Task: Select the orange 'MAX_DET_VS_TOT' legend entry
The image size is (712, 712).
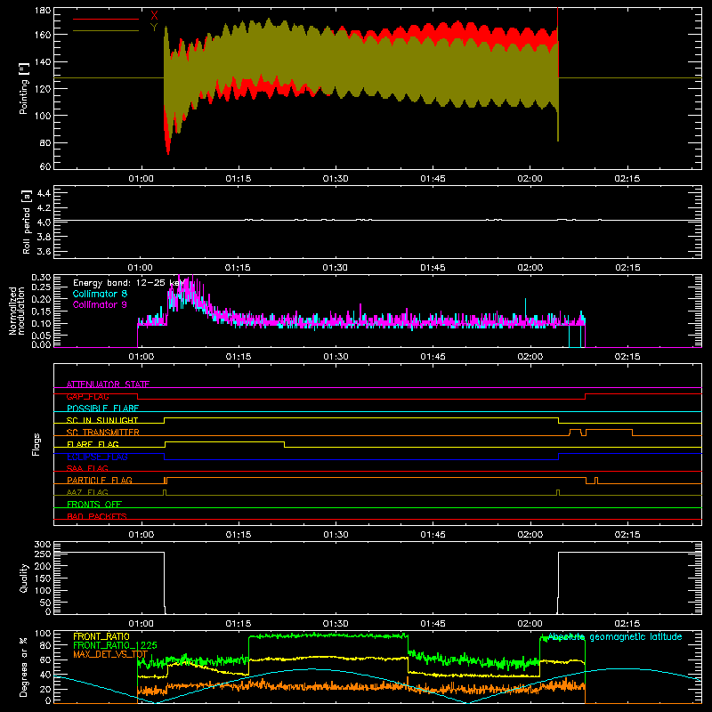Action: 110,654
